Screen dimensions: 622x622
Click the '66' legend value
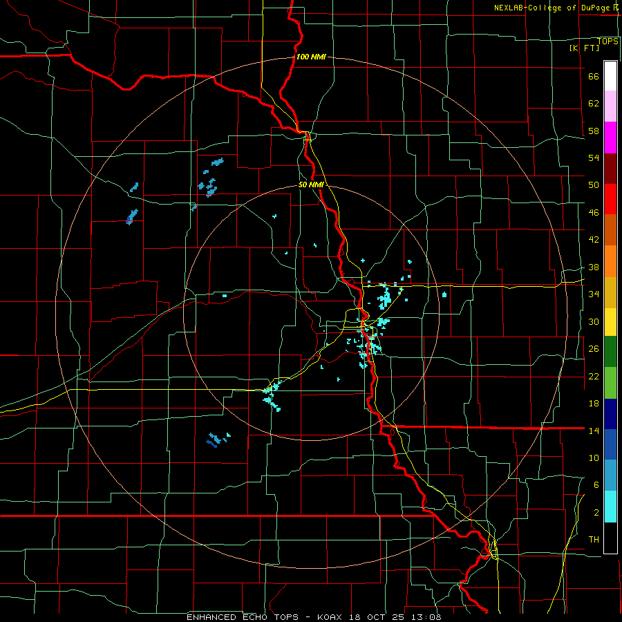(x=594, y=77)
